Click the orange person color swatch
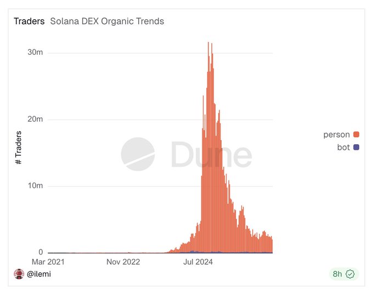This screenshot has width=373, height=295. click(356, 134)
